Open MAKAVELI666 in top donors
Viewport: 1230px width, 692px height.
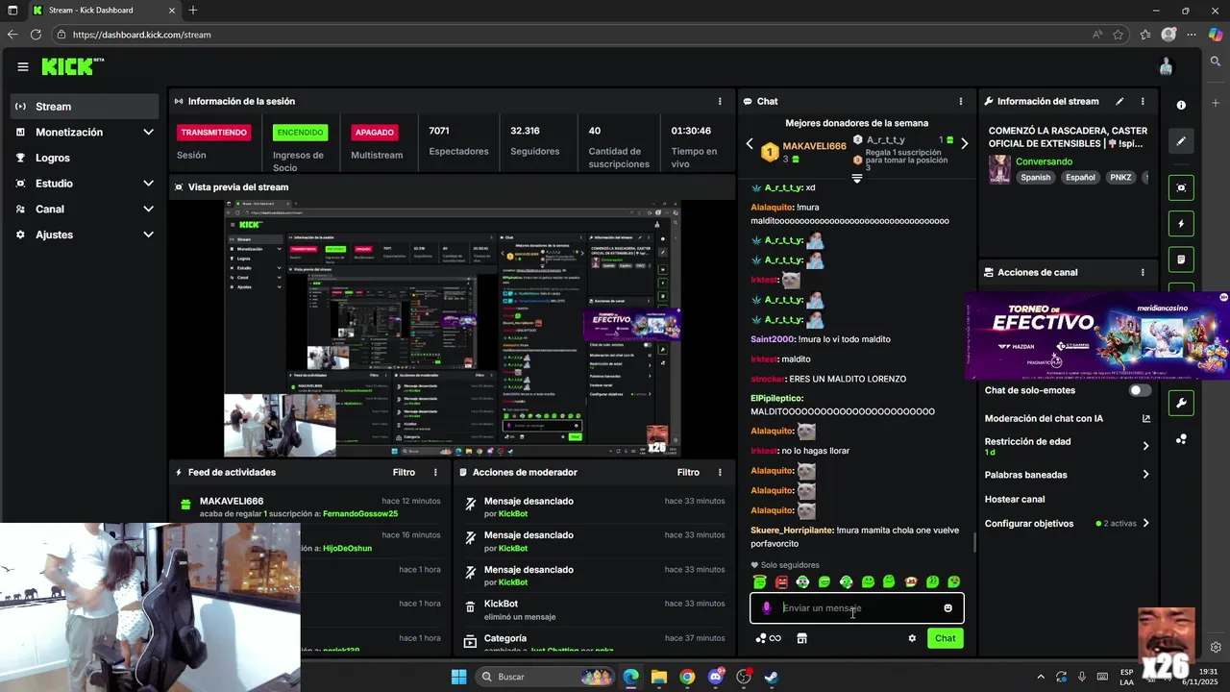point(814,146)
